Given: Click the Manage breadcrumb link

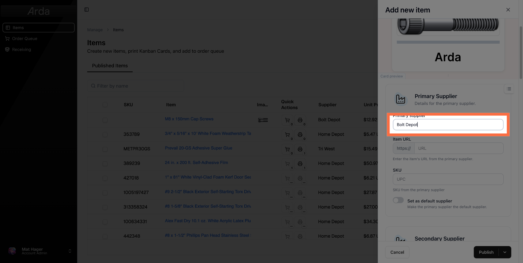Looking at the screenshot, I should point(95,30).
